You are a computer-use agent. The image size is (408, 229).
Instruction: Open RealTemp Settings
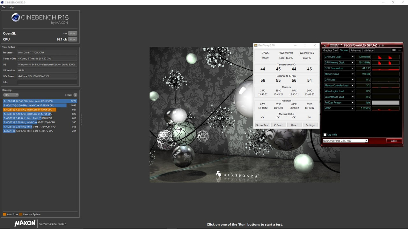(x=310, y=125)
